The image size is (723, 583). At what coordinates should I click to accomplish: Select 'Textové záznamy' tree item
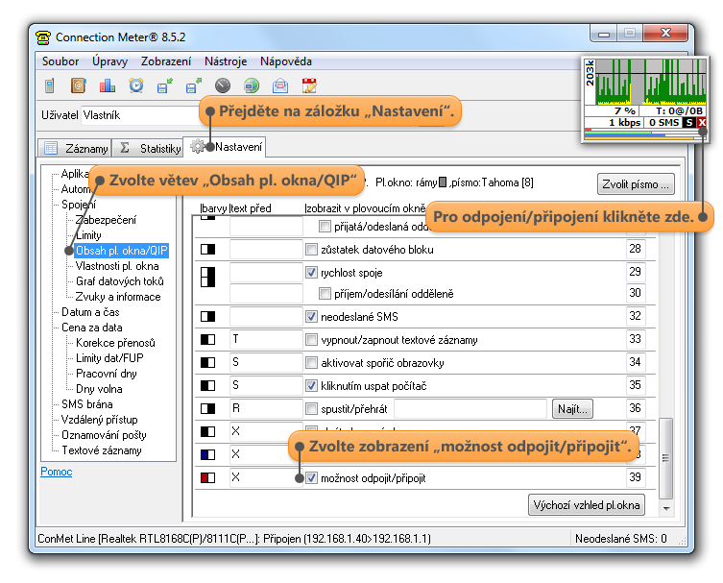tap(102, 450)
